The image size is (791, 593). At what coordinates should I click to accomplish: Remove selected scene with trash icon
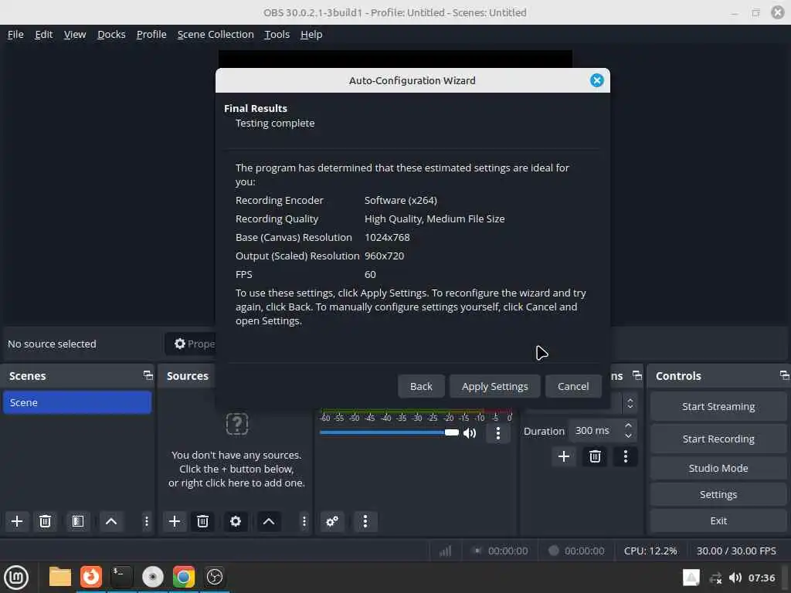click(45, 521)
